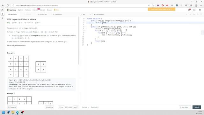The height and width of the screenshot is (115, 204).
Task: Open the profile avatar icon
Action: click(200, 10)
